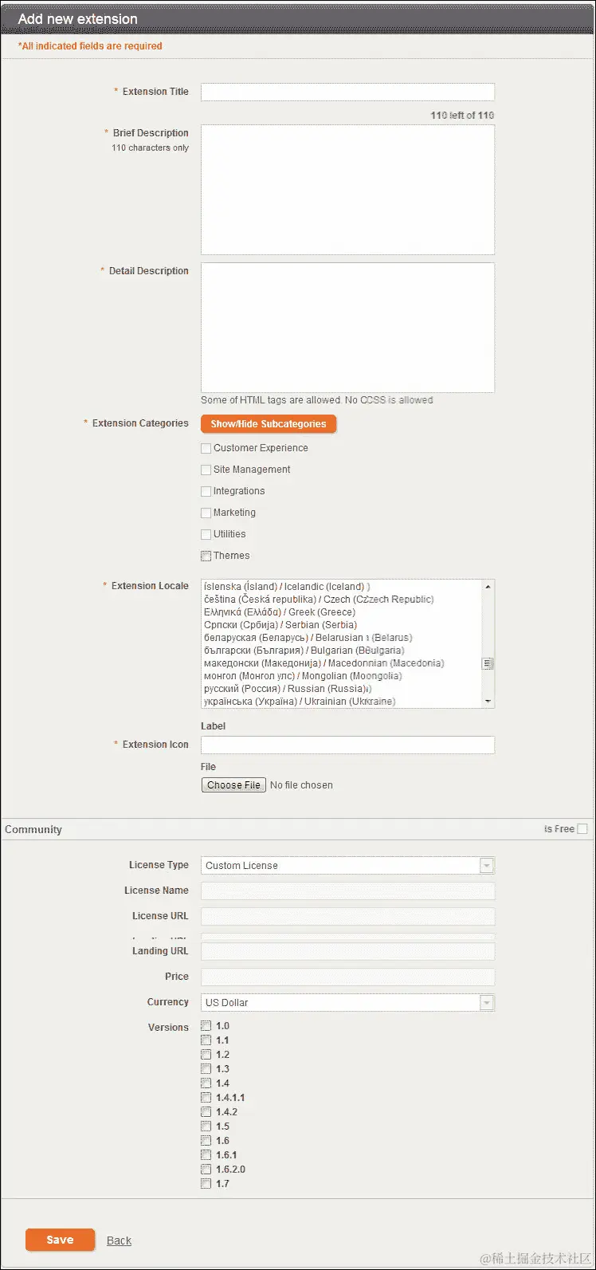Tick the version 1.2 checkbox
Screen dimensions: 596x1270
pyautogui.click(x=206, y=1055)
